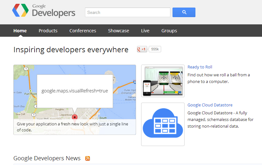Open the Google Cloud Datastore link
The width and height of the screenshot is (262, 165).
(x=210, y=105)
